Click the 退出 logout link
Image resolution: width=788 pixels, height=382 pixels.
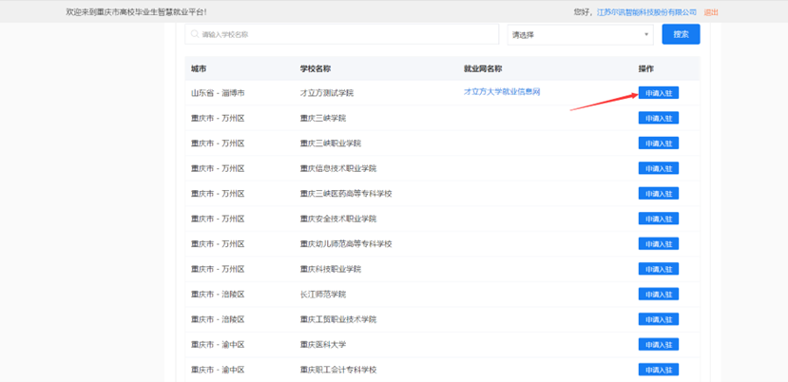tap(711, 12)
